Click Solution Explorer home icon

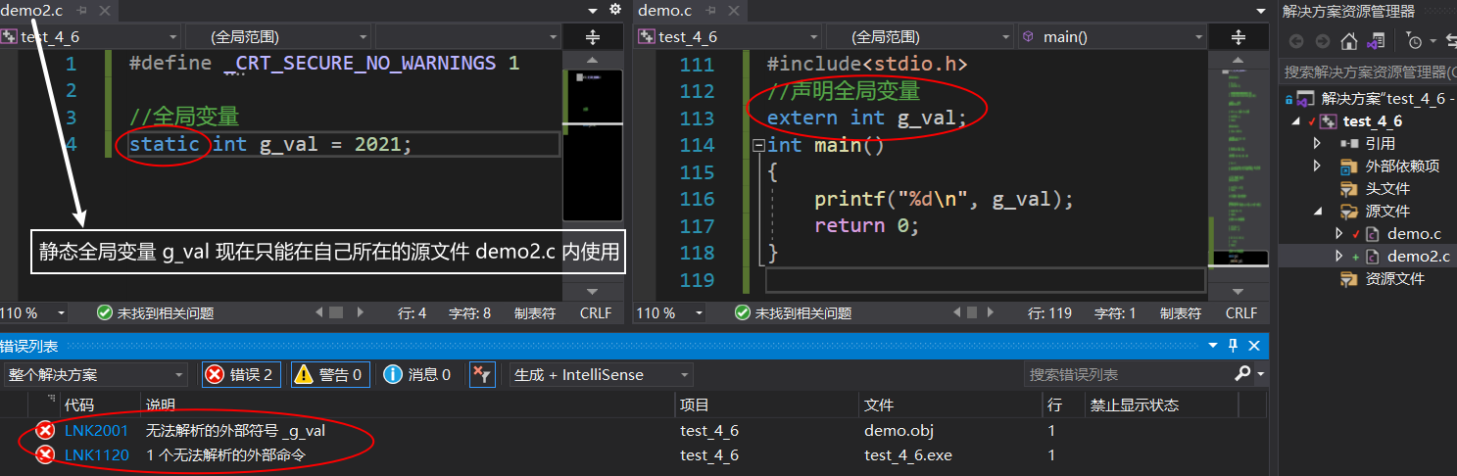1348,41
